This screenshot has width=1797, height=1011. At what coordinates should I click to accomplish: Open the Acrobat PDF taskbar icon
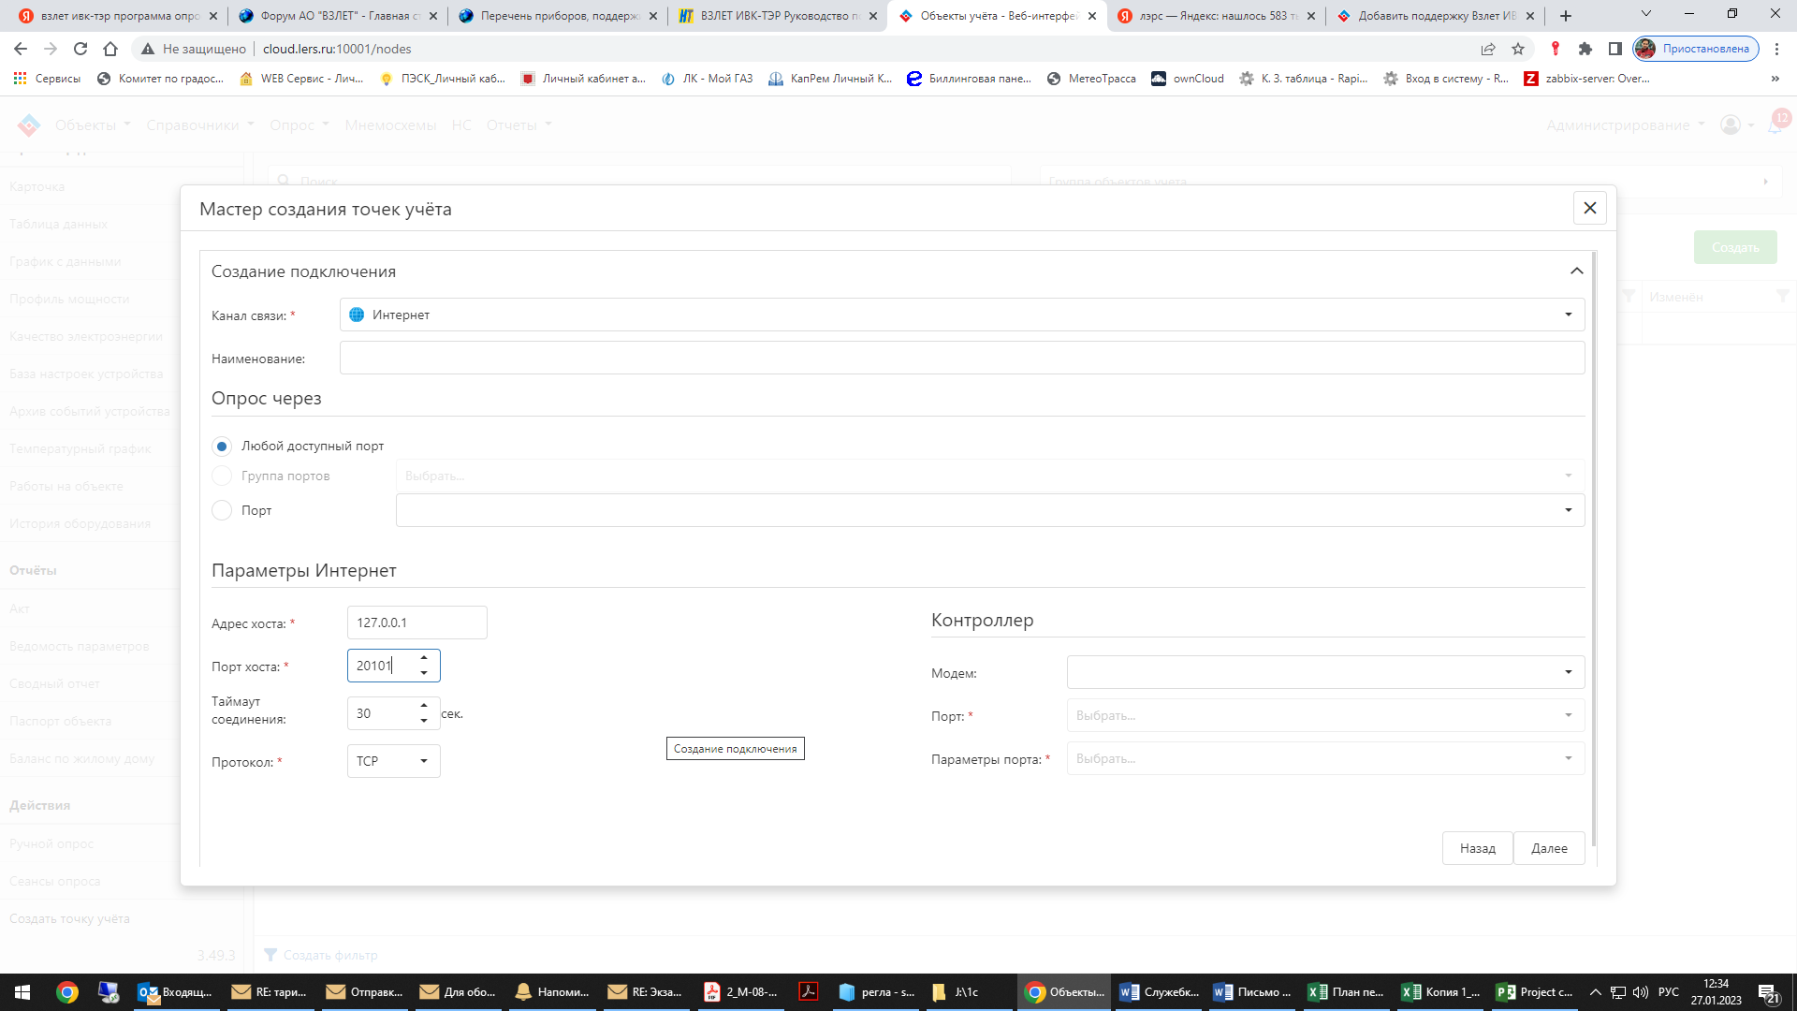pos(809,992)
